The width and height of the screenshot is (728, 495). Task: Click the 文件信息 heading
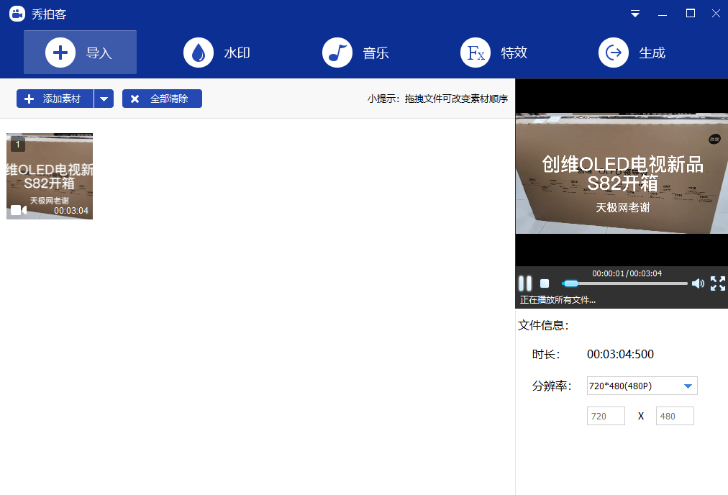tap(542, 325)
